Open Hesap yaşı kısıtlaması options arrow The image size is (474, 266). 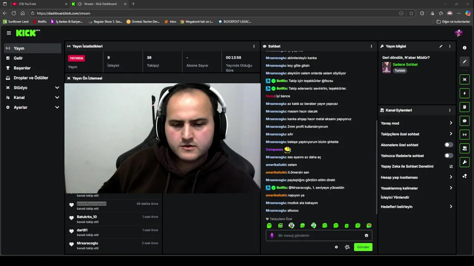[x=451, y=177]
